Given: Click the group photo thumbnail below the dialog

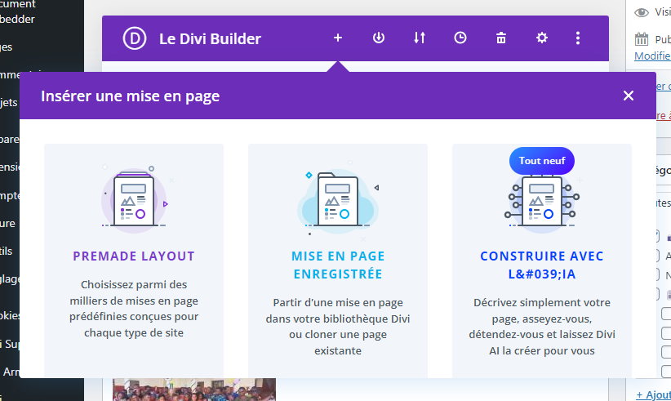Looking at the screenshot, I should (x=193, y=389).
